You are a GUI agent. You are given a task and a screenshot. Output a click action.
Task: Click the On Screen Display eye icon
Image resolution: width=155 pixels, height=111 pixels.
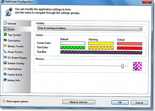pyautogui.click(x=5, y=57)
